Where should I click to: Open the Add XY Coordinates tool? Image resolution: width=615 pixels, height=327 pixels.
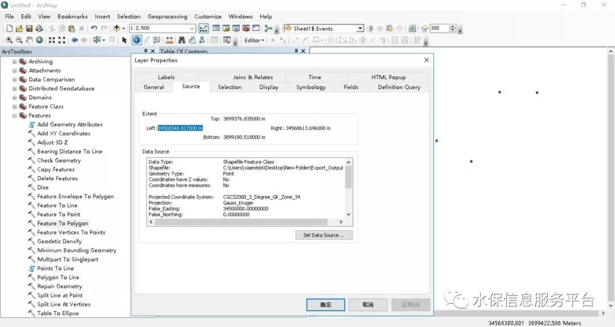point(64,133)
